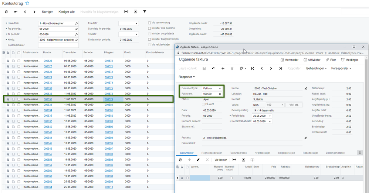Refresh the Kontoutdrag list
Screen dimensions: 369x193
[6, 12]
